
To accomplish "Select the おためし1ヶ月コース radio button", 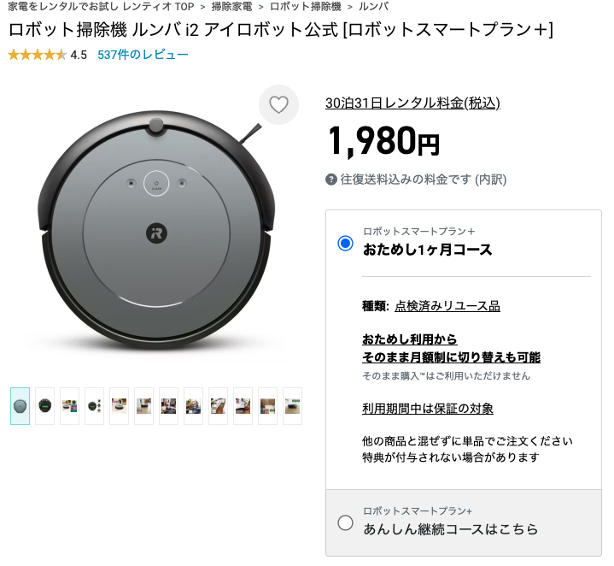I will [345, 243].
